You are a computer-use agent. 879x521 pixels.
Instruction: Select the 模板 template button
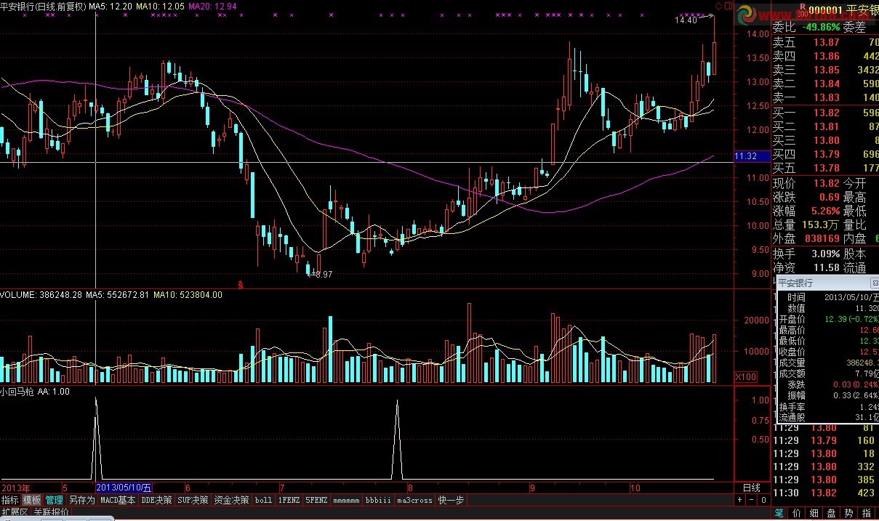coord(32,500)
